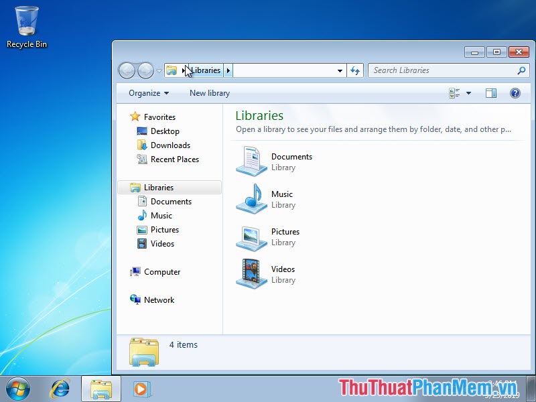The width and height of the screenshot is (536, 402).
Task: Select Network in the navigation pane
Action: point(159,299)
